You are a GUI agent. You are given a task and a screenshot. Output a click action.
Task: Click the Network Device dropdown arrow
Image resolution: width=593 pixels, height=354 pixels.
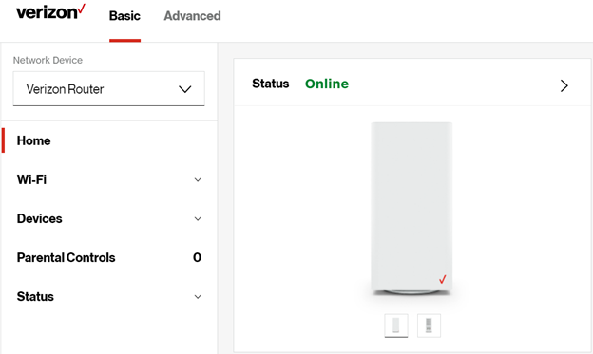coord(185,89)
